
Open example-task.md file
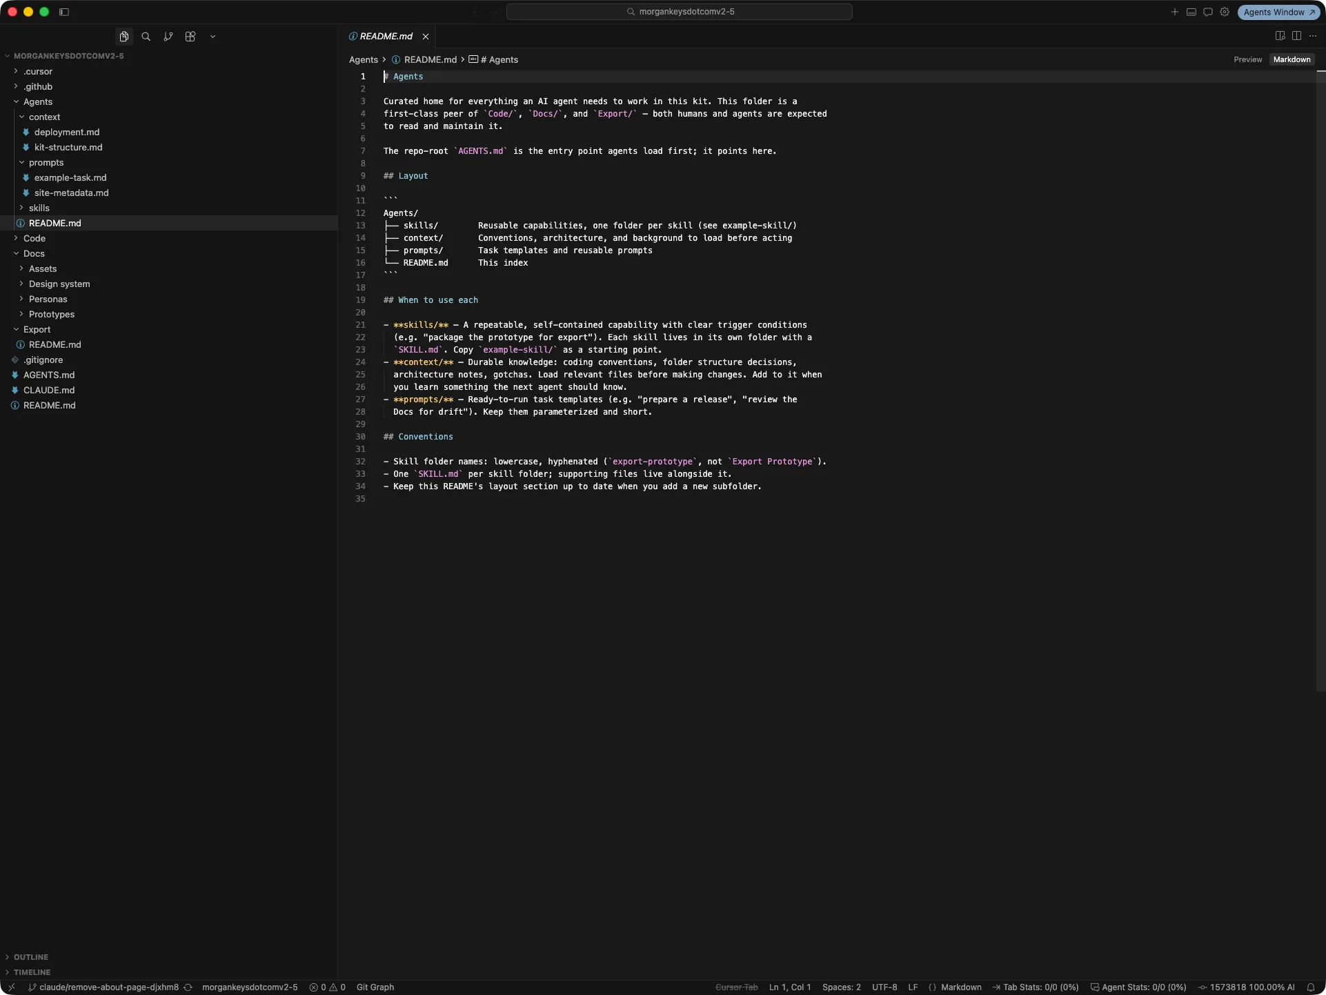[x=70, y=177]
